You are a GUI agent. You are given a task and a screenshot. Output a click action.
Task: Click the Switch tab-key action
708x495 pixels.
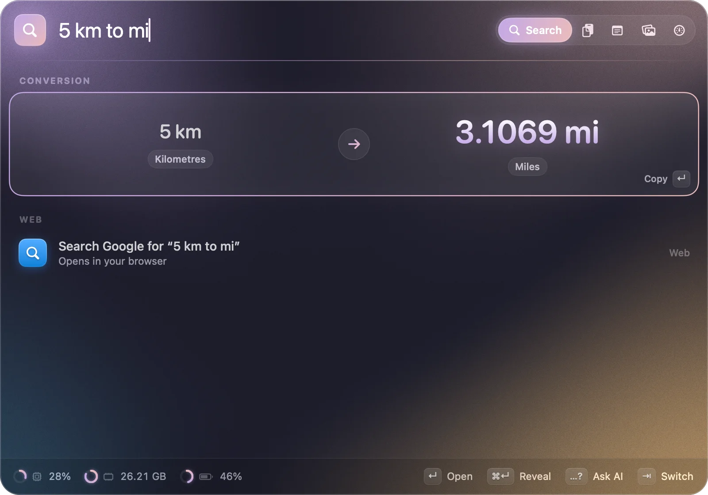(x=666, y=476)
